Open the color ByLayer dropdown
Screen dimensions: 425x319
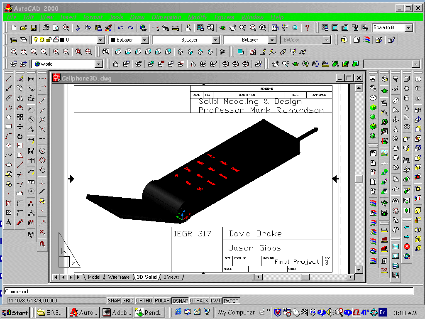tap(145, 40)
